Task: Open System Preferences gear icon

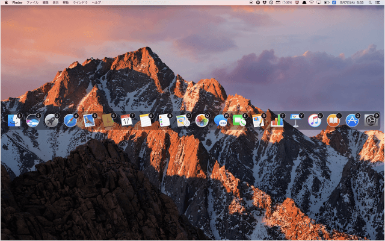Action: 371,120
